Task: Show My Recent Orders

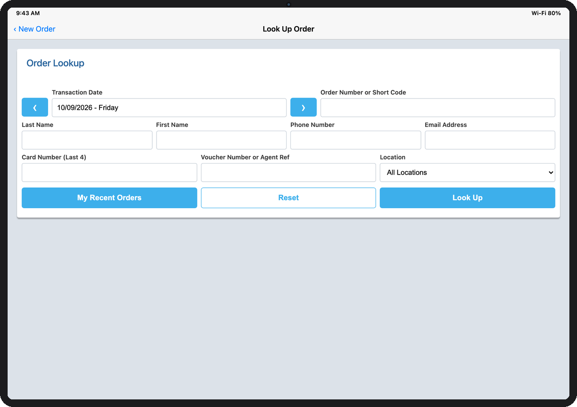Action: pos(109,198)
